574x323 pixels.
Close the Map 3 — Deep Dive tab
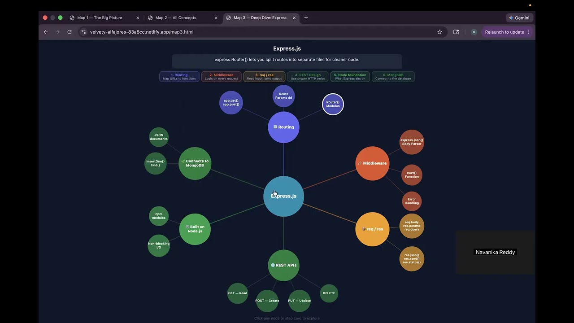coord(294,18)
